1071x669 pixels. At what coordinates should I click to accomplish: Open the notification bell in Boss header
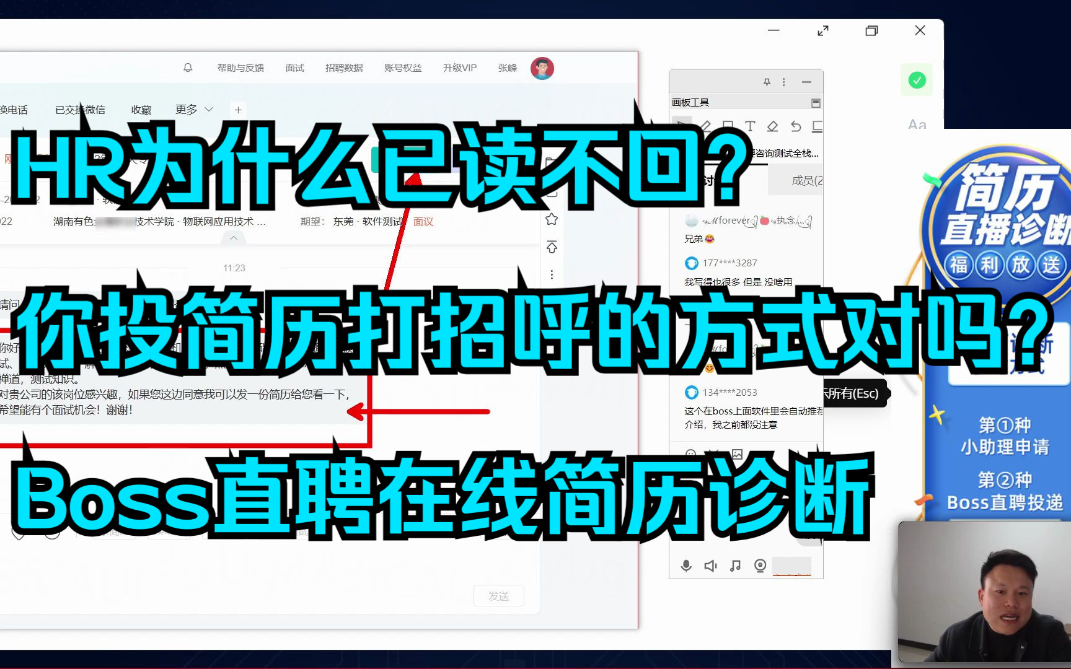pos(188,68)
